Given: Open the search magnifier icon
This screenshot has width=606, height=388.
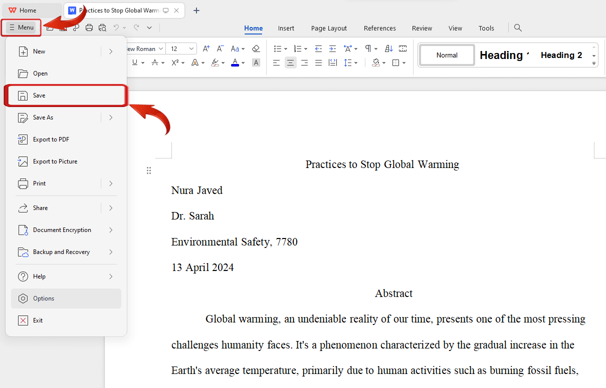Looking at the screenshot, I should [518, 28].
